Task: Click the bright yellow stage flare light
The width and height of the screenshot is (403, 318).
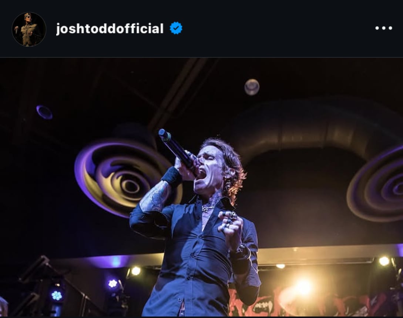Action: tap(303, 287)
